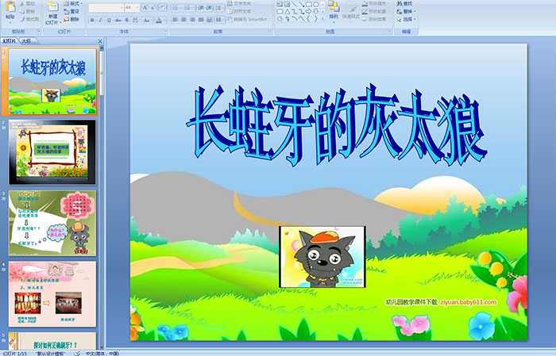This screenshot has height=356, width=556.
Task: Toggle Bold formatting
Action: (92, 20)
